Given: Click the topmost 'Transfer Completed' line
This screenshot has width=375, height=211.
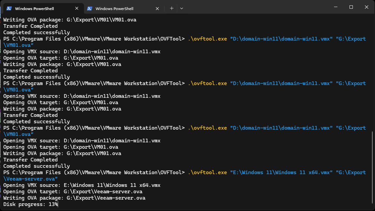Looking at the screenshot, I should tap(30, 26).
